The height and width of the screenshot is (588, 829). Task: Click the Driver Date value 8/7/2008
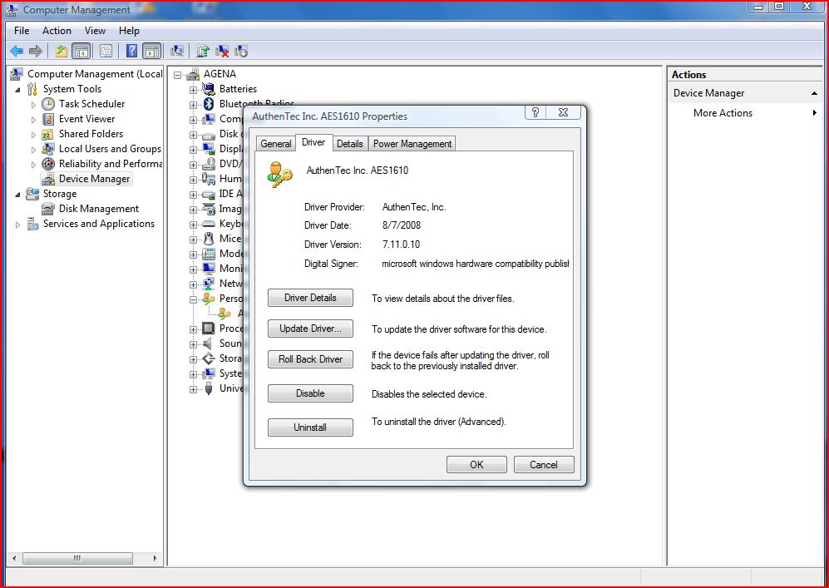(x=402, y=225)
